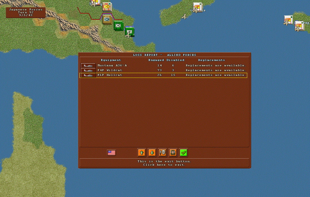Select the upper white unit counter on the eastern island

pos(288,20)
